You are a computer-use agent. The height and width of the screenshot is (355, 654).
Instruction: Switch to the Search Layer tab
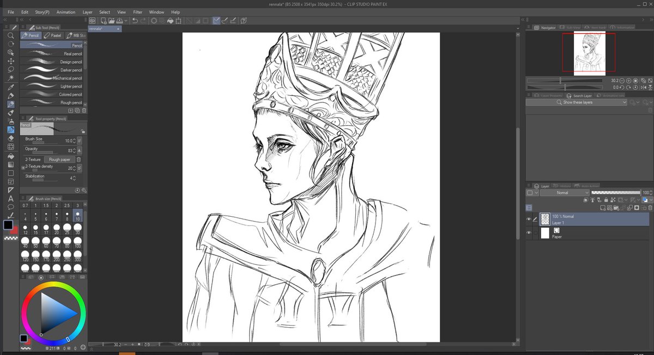[579, 95]
